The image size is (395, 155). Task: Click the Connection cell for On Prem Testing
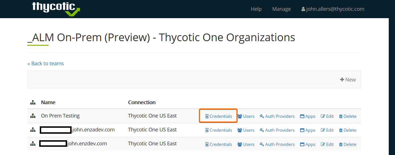coord(152,116)
